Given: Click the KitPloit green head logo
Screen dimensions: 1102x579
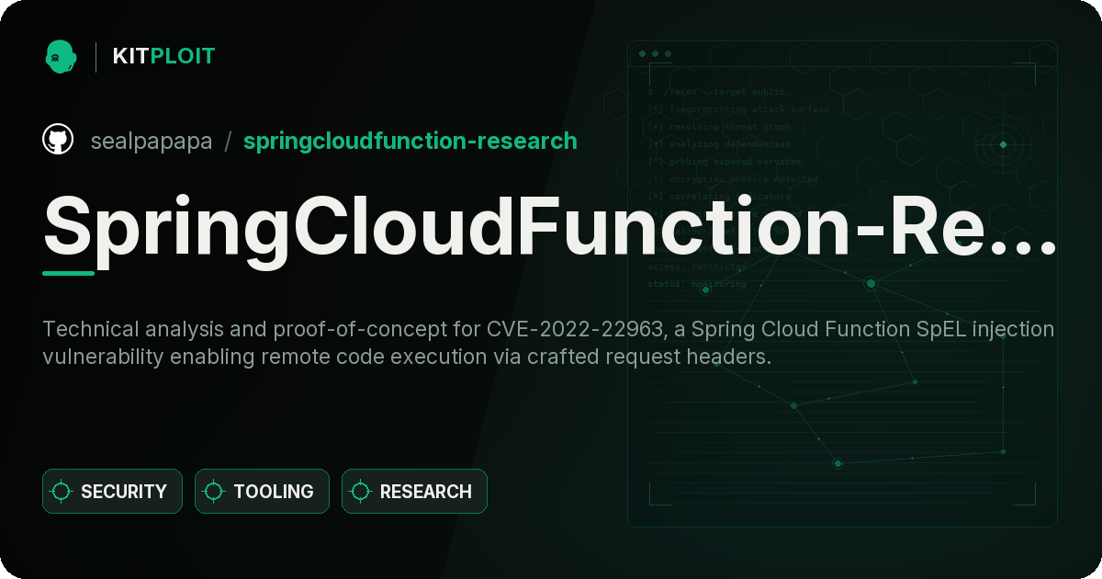Looking at the screenshot, I should pyautogui.click(x=61, y=56).
